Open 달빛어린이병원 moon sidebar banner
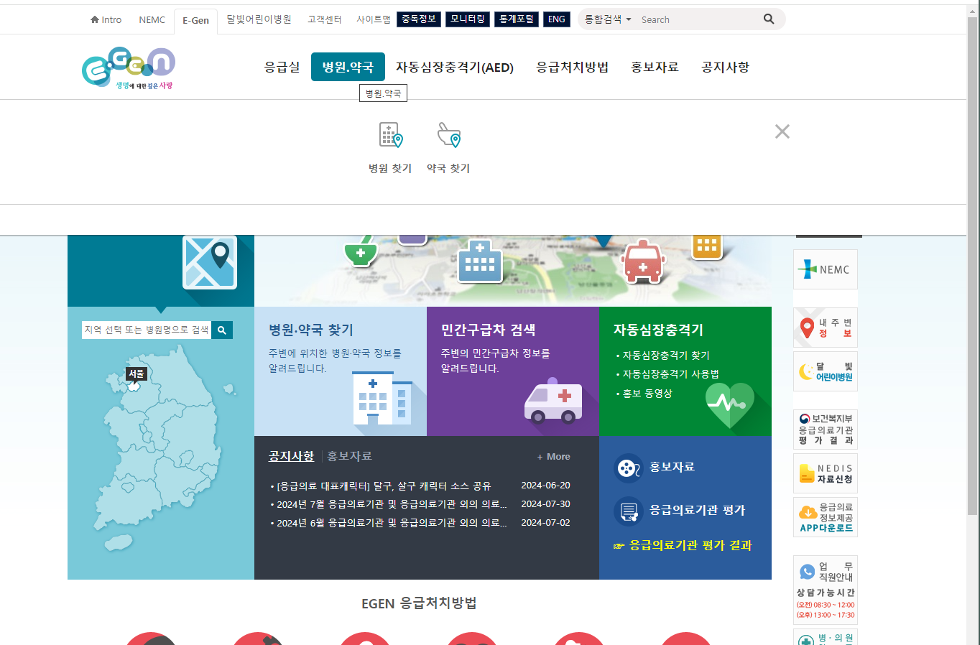980x645 pixels. tap(826, 371)
